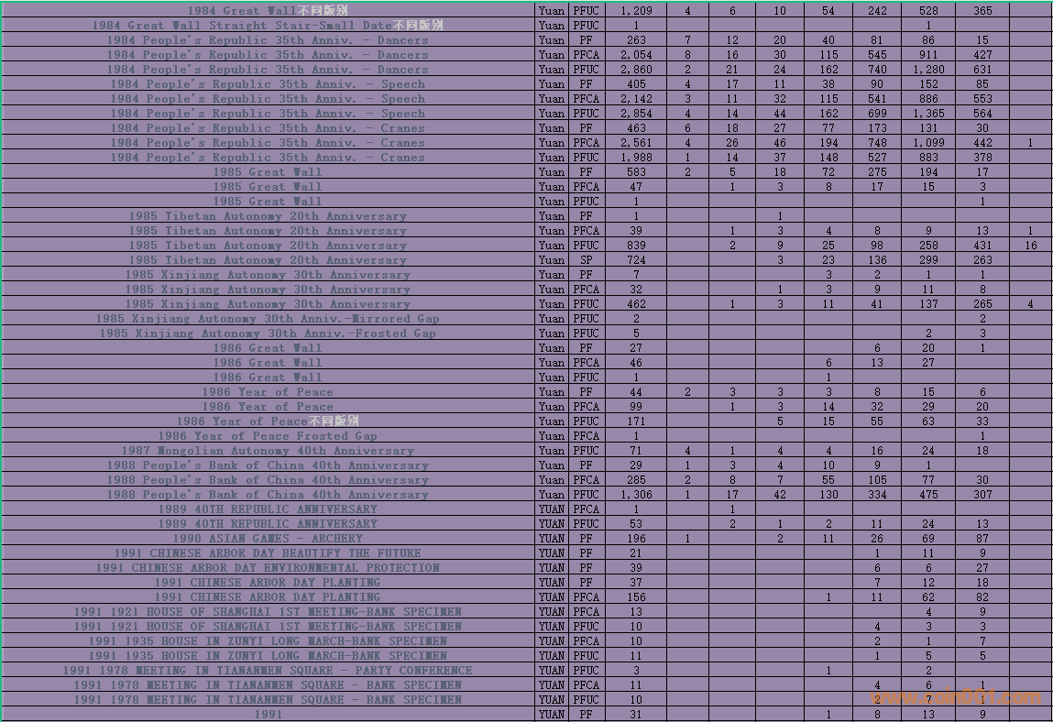Select the Tiananmen Square - Party Conference cell
This screenshot has height=722, width=1053.
tap(268, 671)
